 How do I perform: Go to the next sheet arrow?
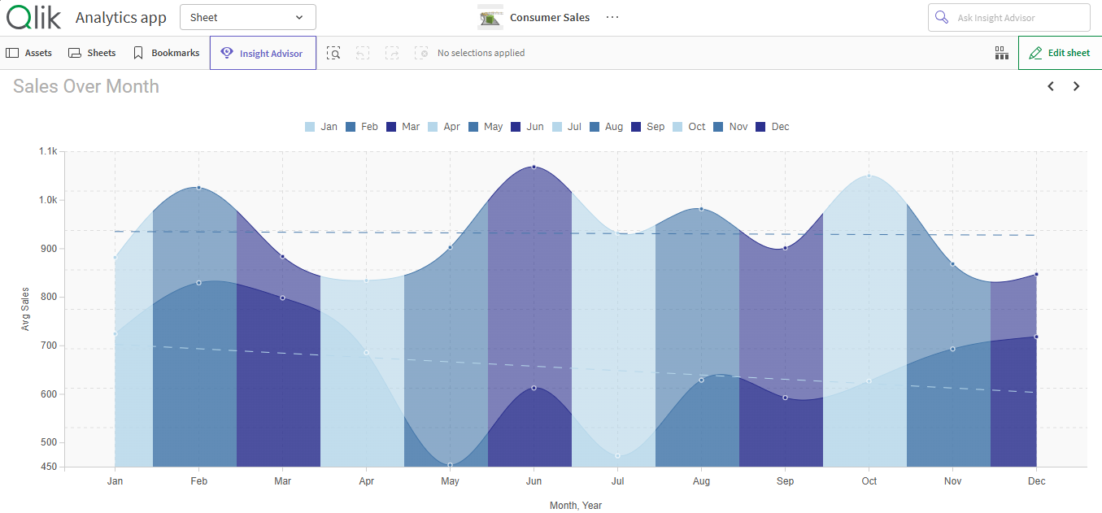coord(1077,86)
